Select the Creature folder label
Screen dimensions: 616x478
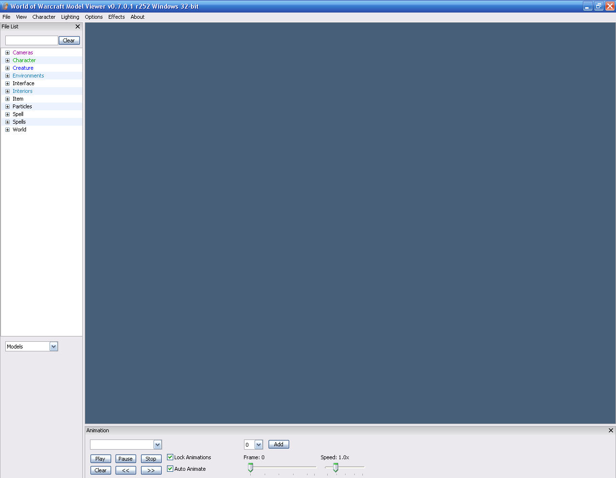pyautogui.click(x=23, y=68)
